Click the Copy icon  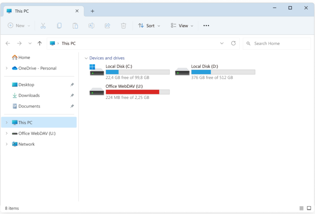pyautogui.click(x=59, y=26)
